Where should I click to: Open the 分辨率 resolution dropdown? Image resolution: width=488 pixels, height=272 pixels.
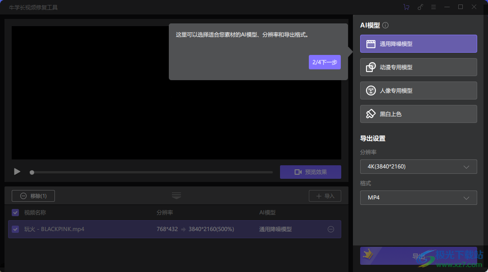(418, 167)
